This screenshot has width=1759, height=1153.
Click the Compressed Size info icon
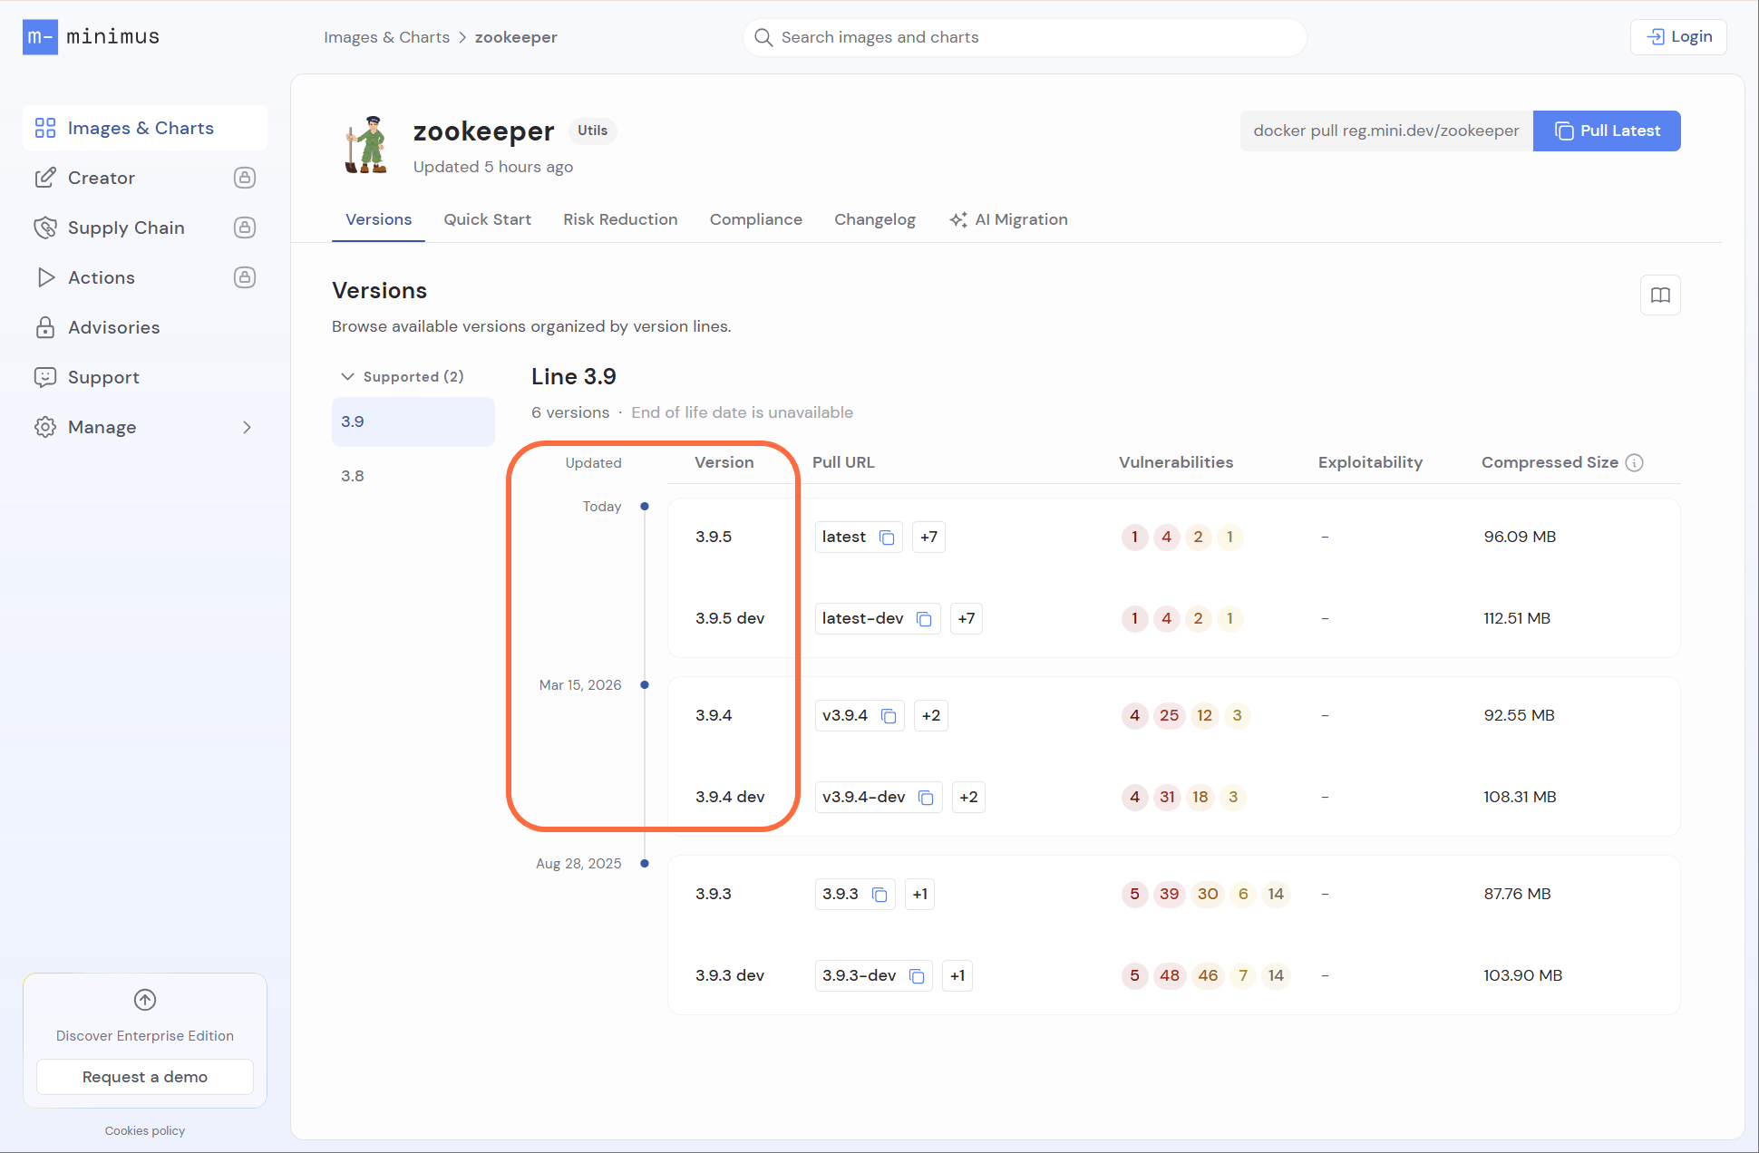[1635, 463]
